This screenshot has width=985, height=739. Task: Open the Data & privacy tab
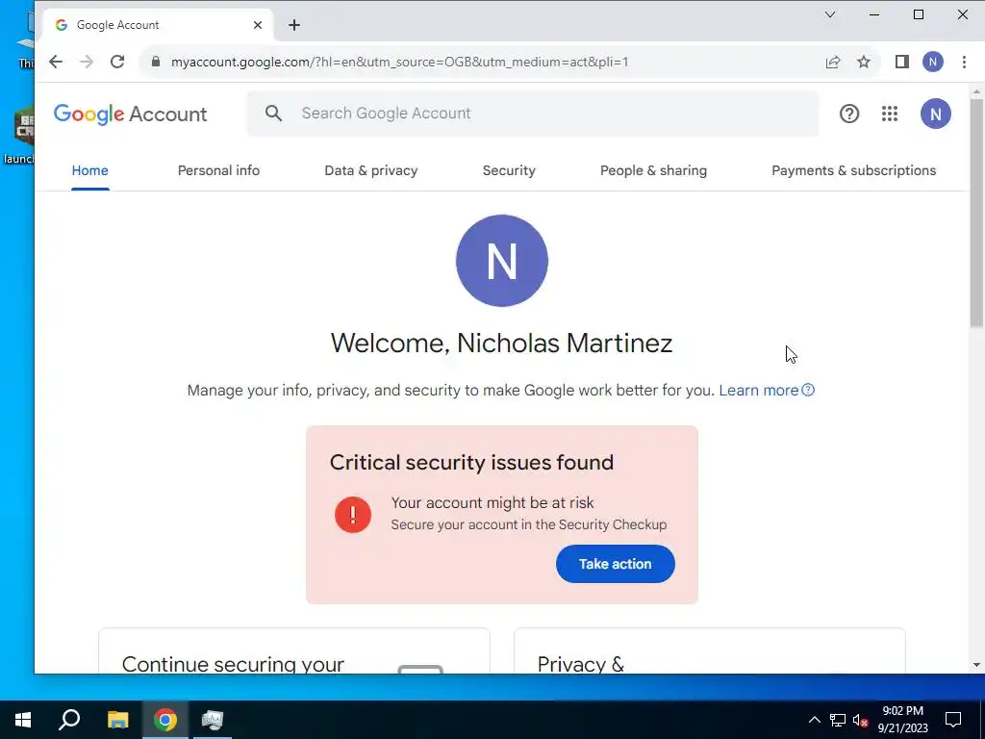tap(371, 170)
